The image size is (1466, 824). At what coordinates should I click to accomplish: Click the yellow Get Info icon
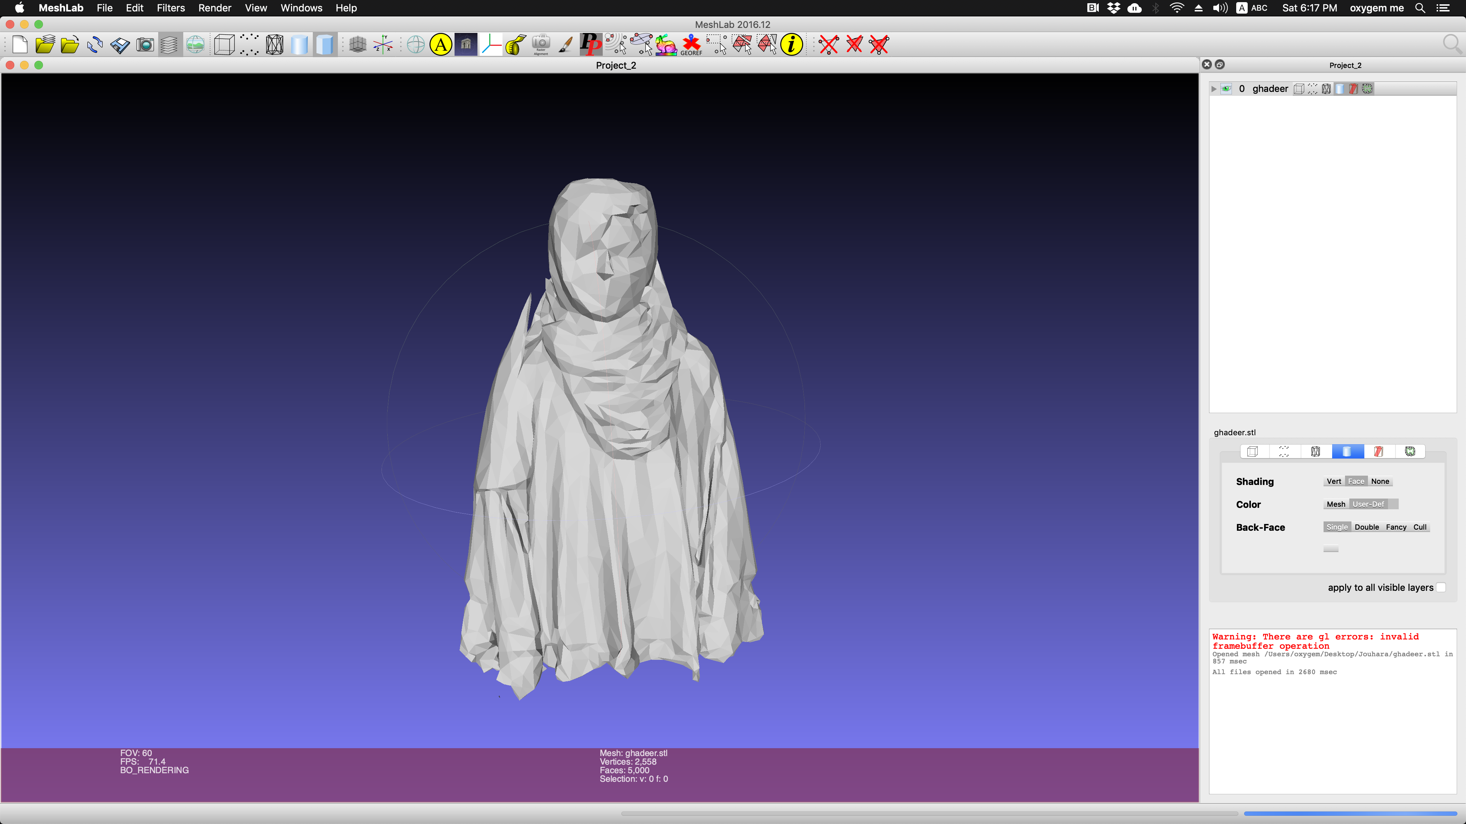pyautogui.click(x=792, y=44)
